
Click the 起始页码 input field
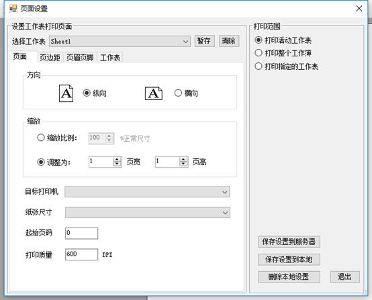(81, 233)
